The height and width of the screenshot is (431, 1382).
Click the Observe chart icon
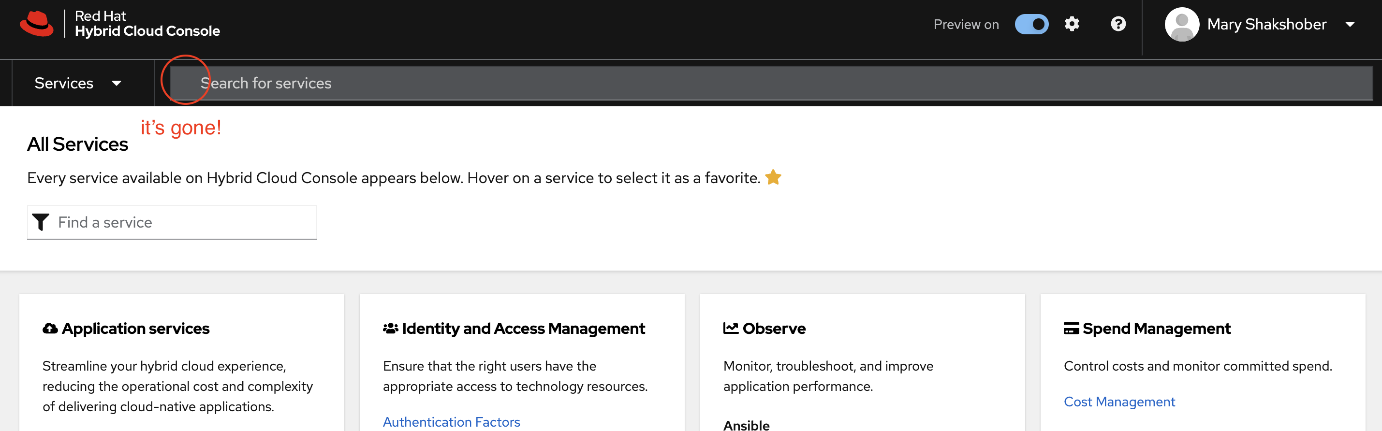click(x=731, y=329)
